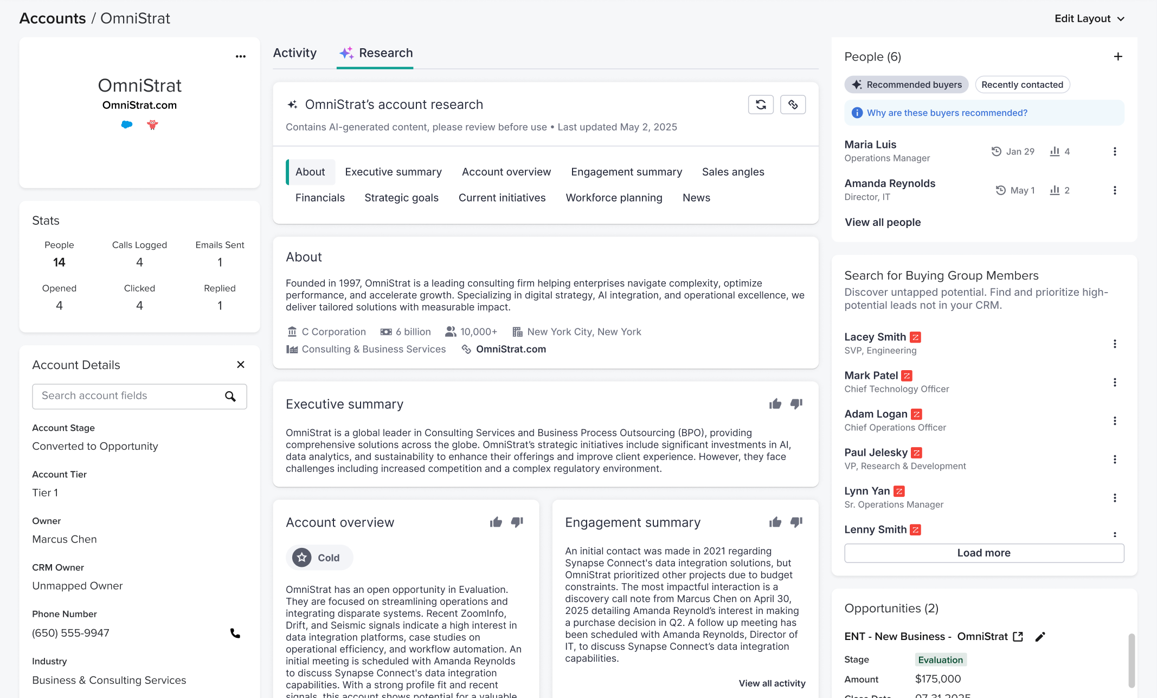The width and height of the screenshot is (1157, 698).
Task: Thumbs down the Engagement summary
Action: 796,522
